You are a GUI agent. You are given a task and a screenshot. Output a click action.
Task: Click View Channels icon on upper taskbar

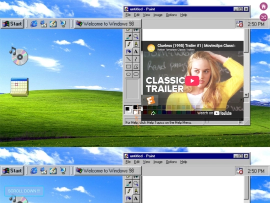coord(63,24)
